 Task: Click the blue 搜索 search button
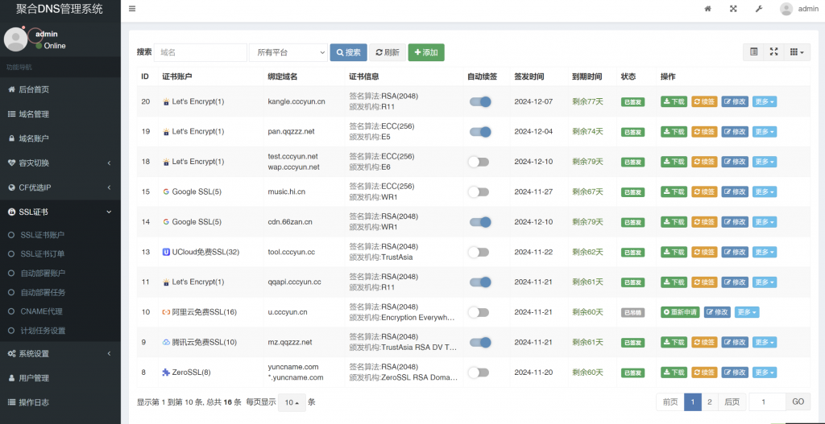(x=348, y=52)
